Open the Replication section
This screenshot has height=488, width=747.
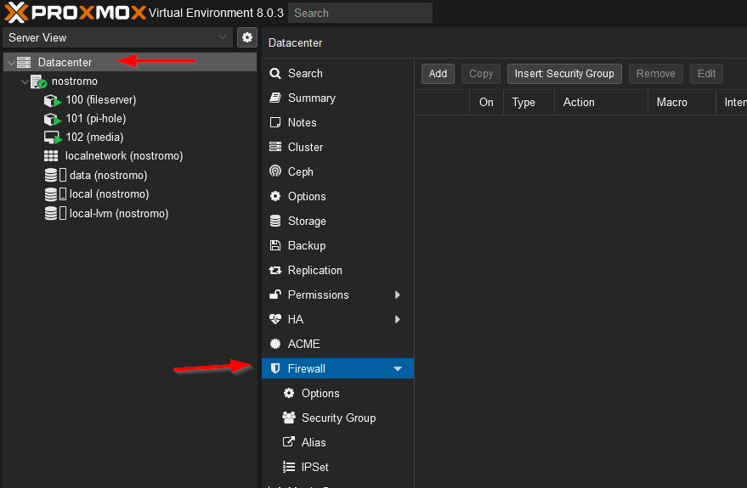[x=337, y=270]
